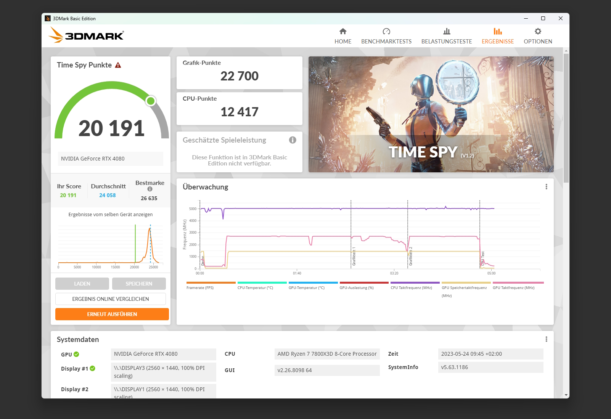Screen dimensions: 611x419
Task: Click the Display #1 DISPLAY3 resolution field
Action: pyautogui.click(x=164, y=372)
